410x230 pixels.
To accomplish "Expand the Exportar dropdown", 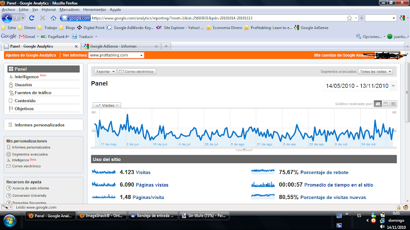I will tap(106, 72).
